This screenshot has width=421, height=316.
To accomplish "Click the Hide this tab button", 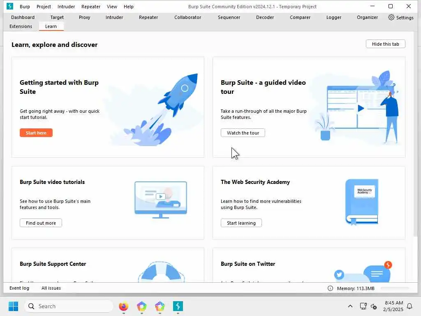I will tap(385, 44).
